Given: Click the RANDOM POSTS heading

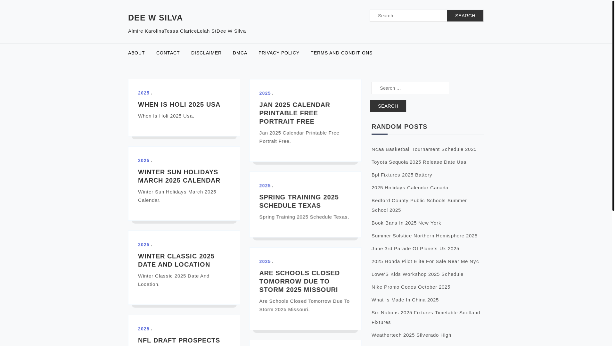Looking at the screenshot, I should click(x=399, y=127).
